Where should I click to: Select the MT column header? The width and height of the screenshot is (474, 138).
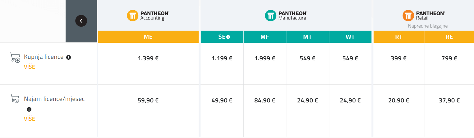click(307, 37)
